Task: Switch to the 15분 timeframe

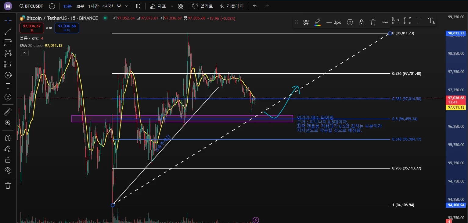Action: tap(67, 6)
